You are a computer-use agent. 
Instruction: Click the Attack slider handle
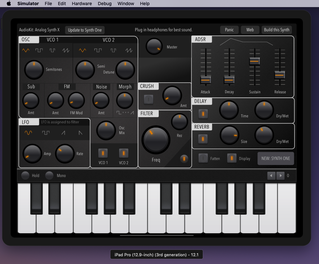point(205,80)
